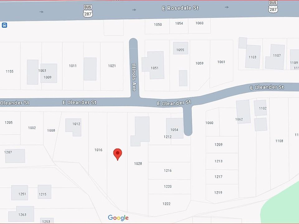
Task: Click the building labeled 1251
Action: [x=20, y=193]
